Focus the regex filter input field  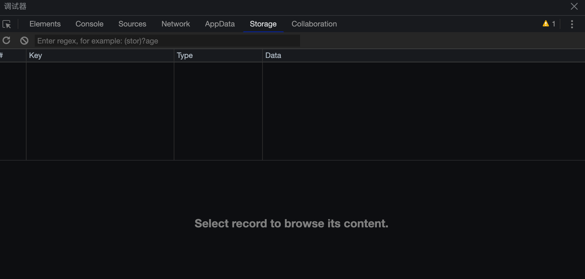tap(167, 41)
